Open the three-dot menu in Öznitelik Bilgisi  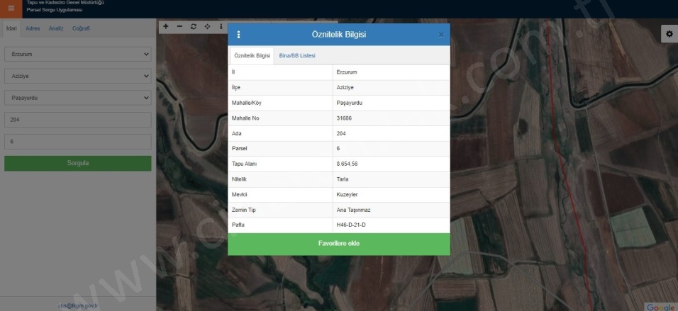click(x=238, y=35)
